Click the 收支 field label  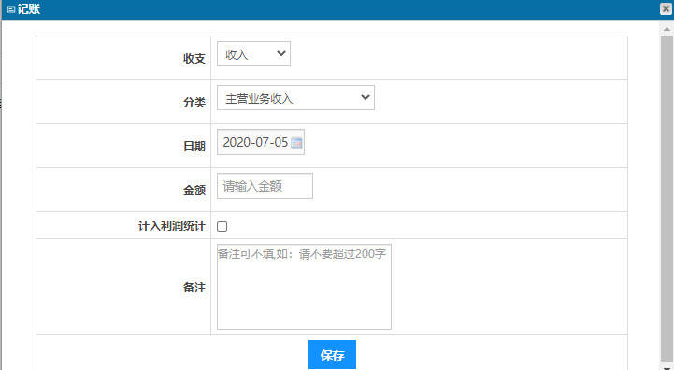pos(194,59)
